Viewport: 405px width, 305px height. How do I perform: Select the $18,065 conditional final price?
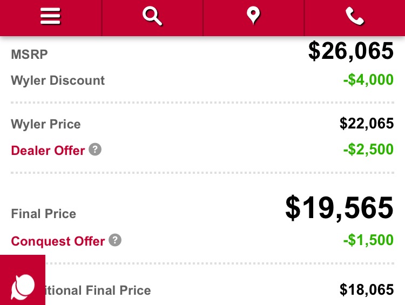pos(367,290)
